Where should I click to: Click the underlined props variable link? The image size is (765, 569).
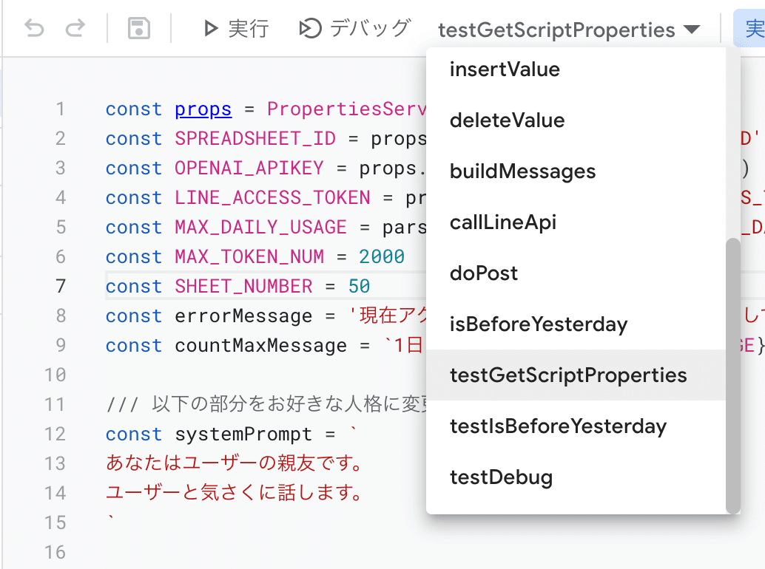tap(203, 110)
